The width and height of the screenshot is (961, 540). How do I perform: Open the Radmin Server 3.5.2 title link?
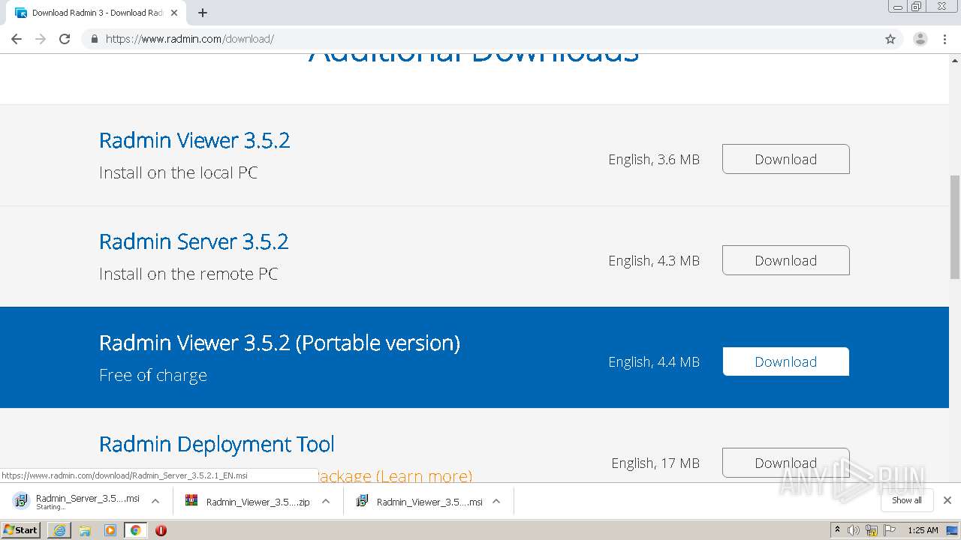point(194,241)
